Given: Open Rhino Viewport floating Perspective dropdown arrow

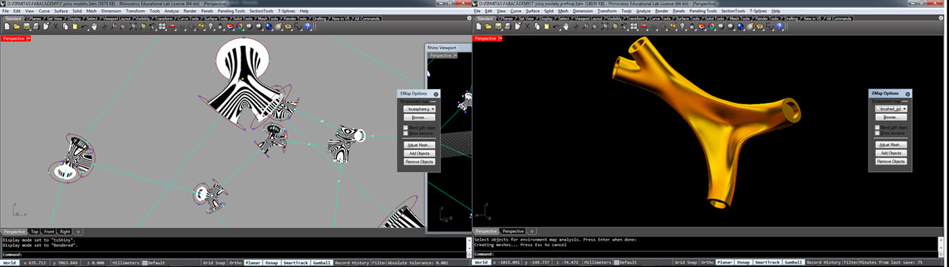Looking at the screenshot, I should click(x=456, y=56).
